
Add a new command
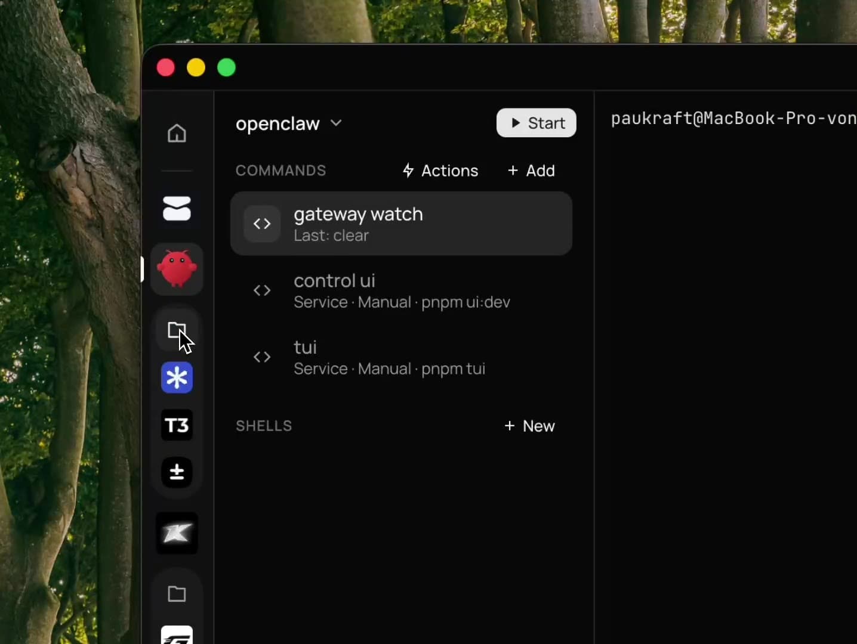(531, 171)
